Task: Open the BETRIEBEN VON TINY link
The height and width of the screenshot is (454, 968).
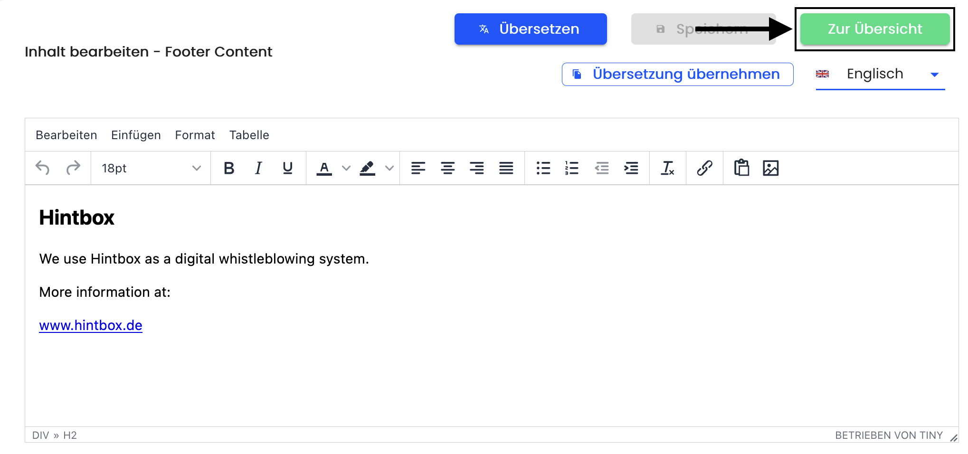Action: 889,435
